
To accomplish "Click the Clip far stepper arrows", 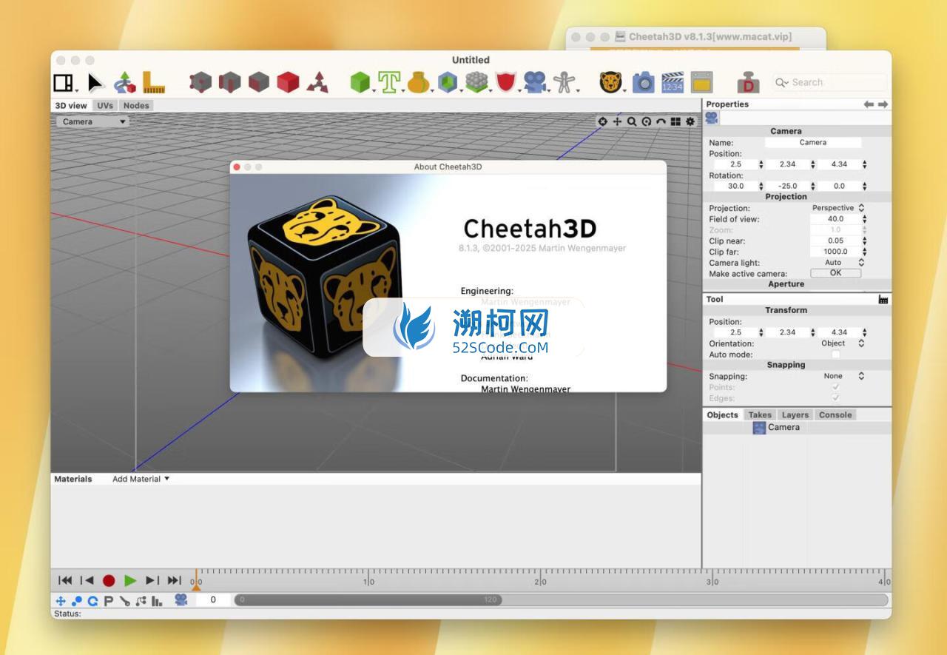I will [864, 252].
